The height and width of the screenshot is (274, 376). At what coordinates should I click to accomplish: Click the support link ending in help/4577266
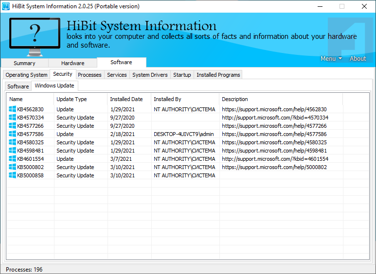(x=274, y=126)
